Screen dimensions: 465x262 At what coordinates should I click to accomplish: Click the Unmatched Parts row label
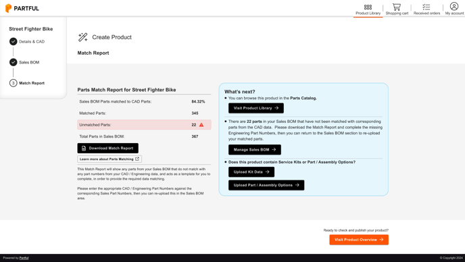point(95,125)
